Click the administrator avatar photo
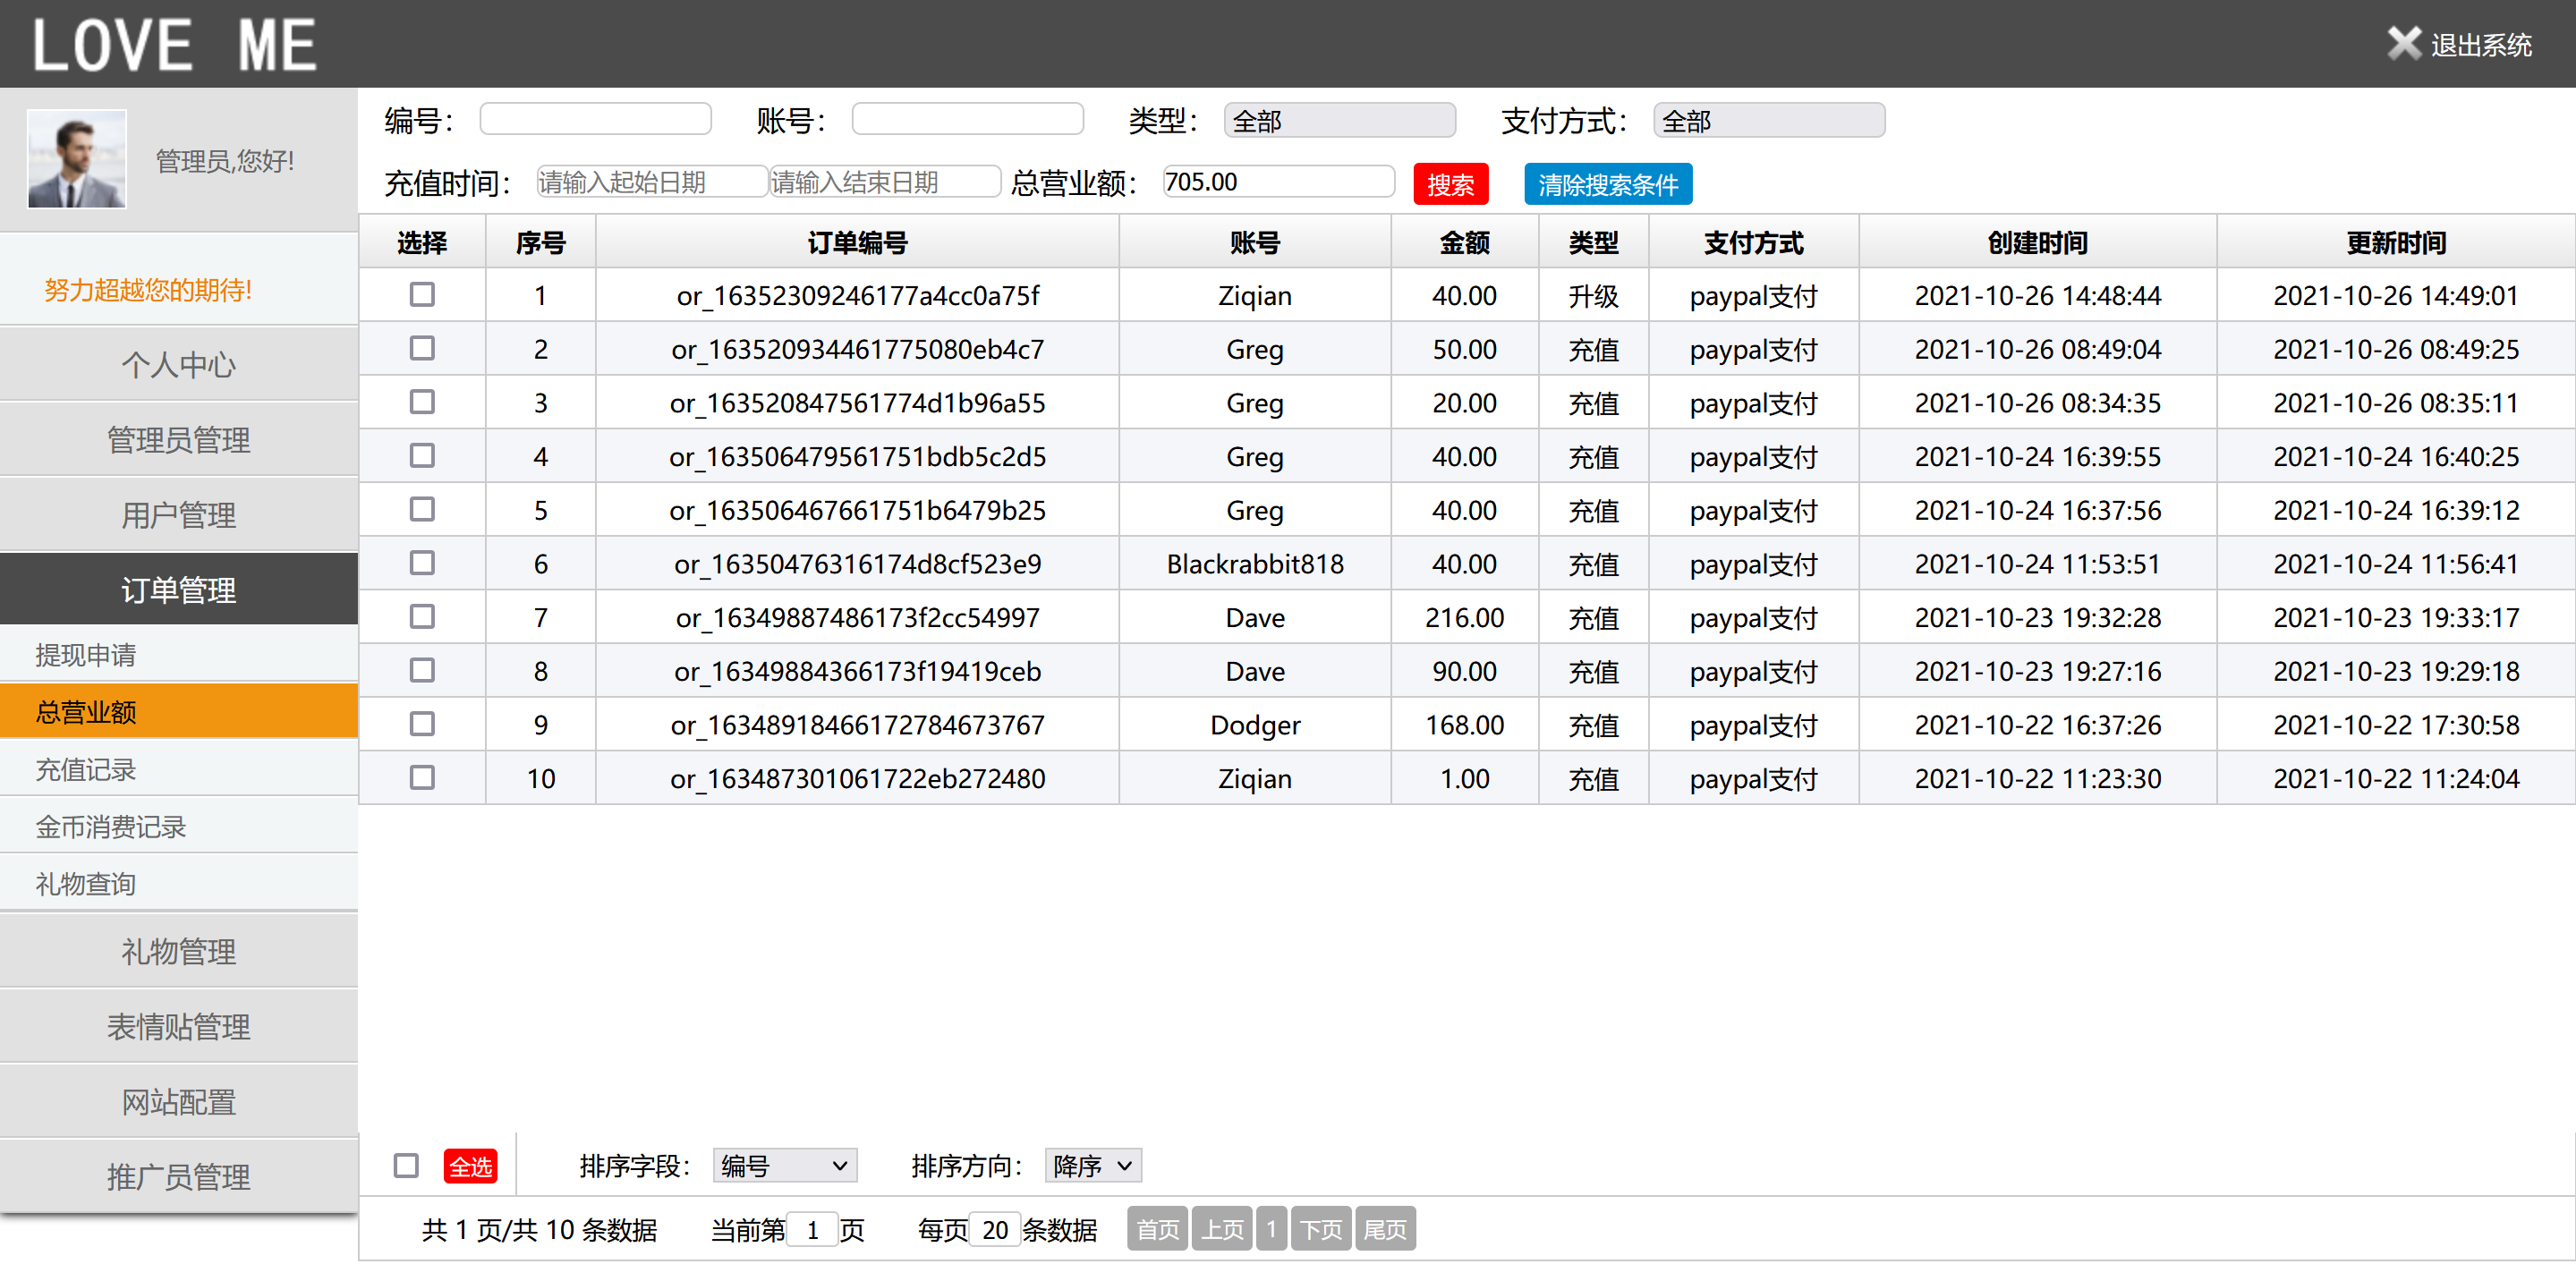 [x=77, y=159]
